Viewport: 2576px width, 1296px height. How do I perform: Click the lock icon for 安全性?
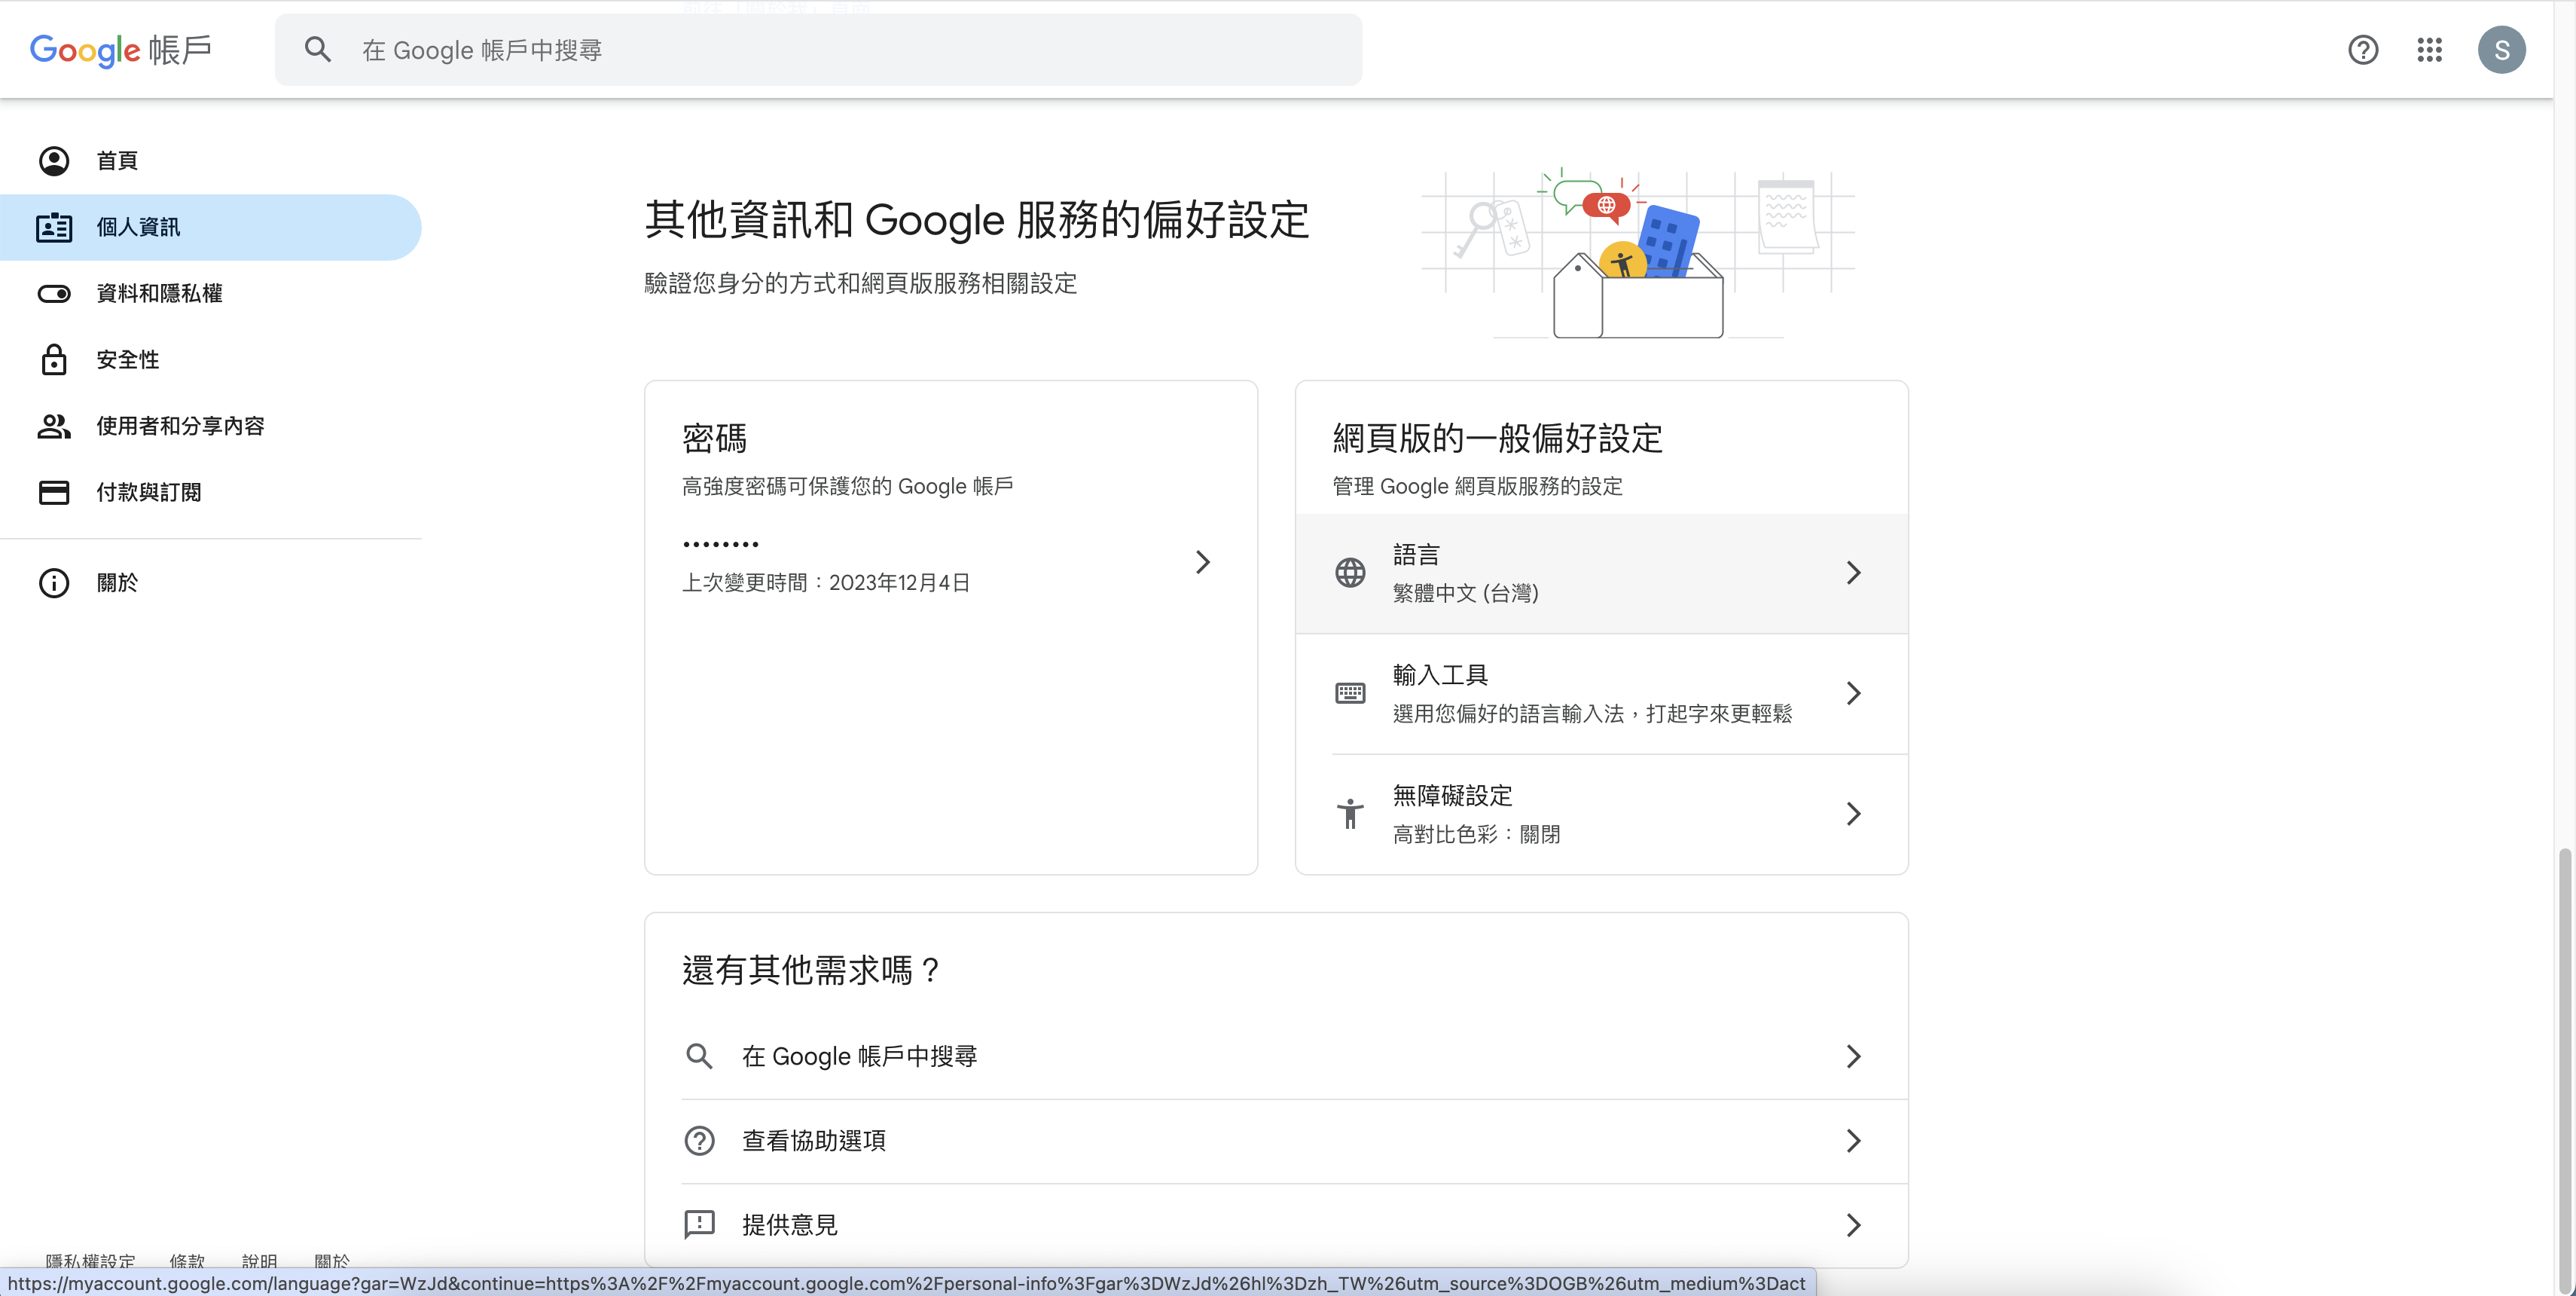[54, 360]
